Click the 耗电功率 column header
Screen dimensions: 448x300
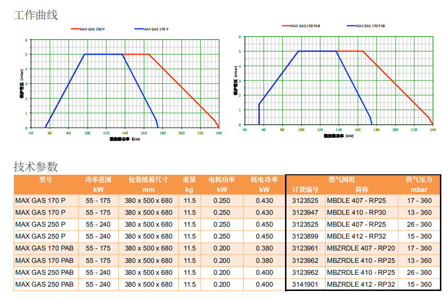coord(265,180)
